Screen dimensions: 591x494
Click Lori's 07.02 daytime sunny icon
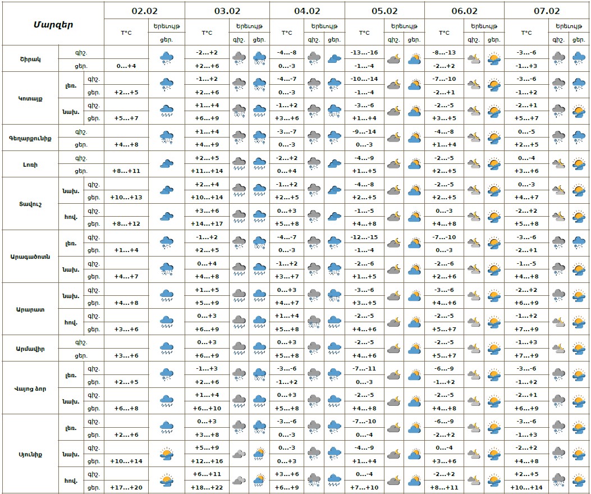click(578, 164)
